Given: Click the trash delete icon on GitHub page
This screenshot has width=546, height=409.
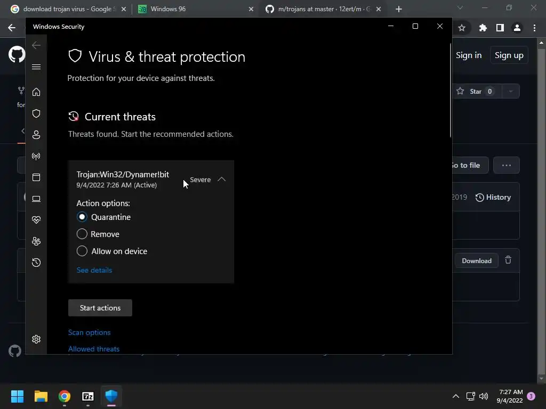Looking at the screenshot, I should pyautogui.click(x=508, y=260).
